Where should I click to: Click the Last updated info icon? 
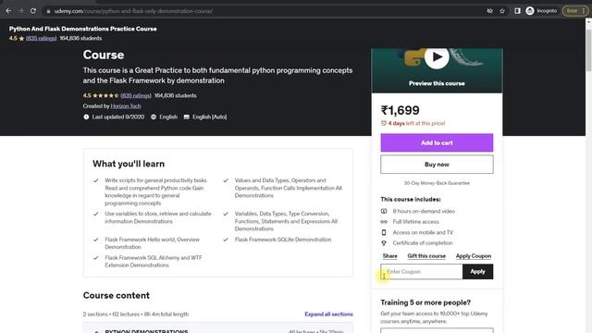pyautogui.click(x=86, y=117)
